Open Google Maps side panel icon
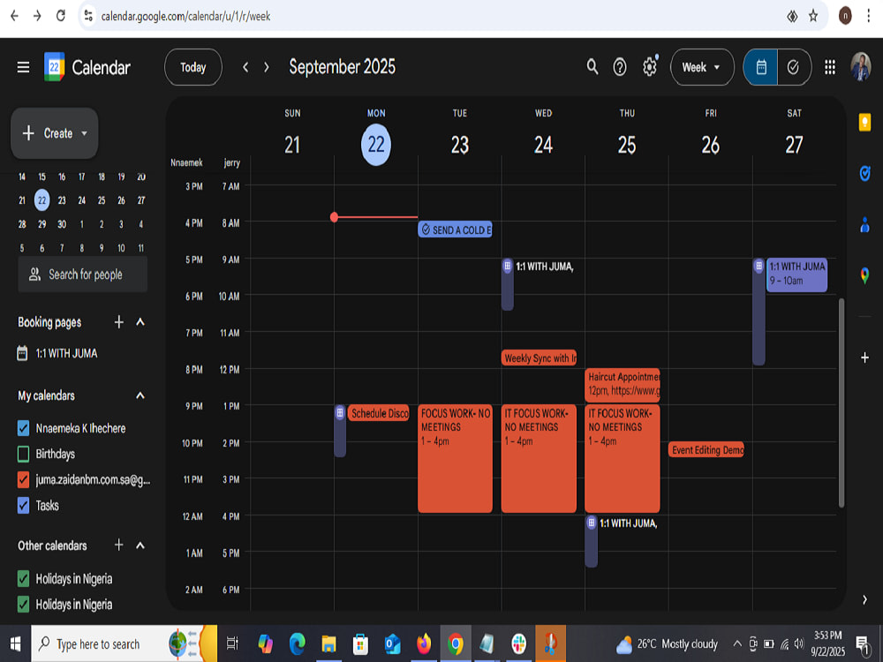 [865, 275]
